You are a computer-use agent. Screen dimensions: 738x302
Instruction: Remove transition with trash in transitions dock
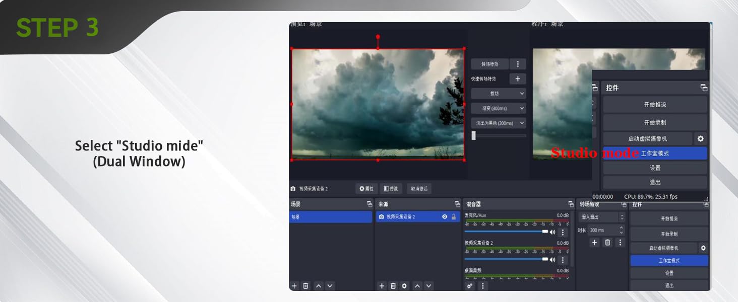click(x=607, y=243)
